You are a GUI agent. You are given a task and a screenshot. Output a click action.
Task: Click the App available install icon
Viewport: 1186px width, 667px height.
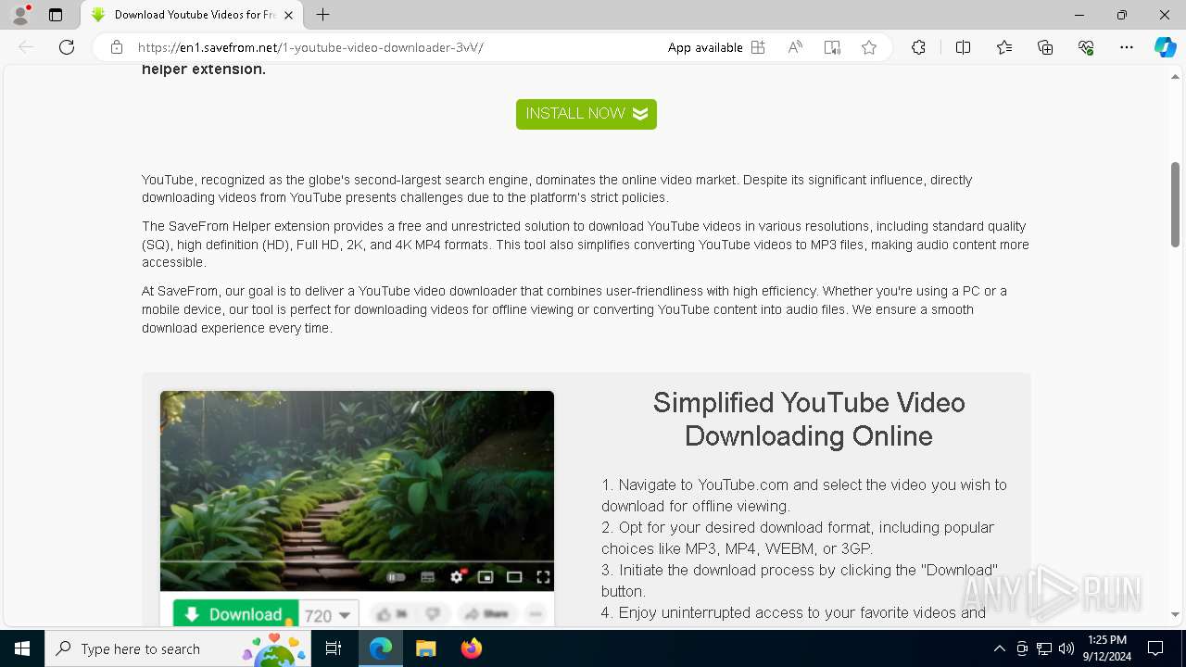click(758, 47)
